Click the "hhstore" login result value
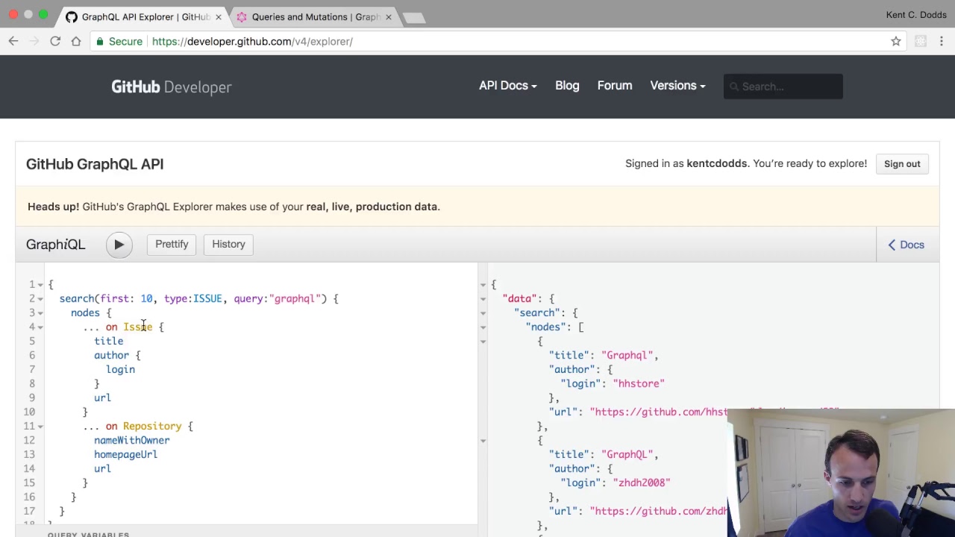Screen dimensions: 955x537 (x=639, y=383)
